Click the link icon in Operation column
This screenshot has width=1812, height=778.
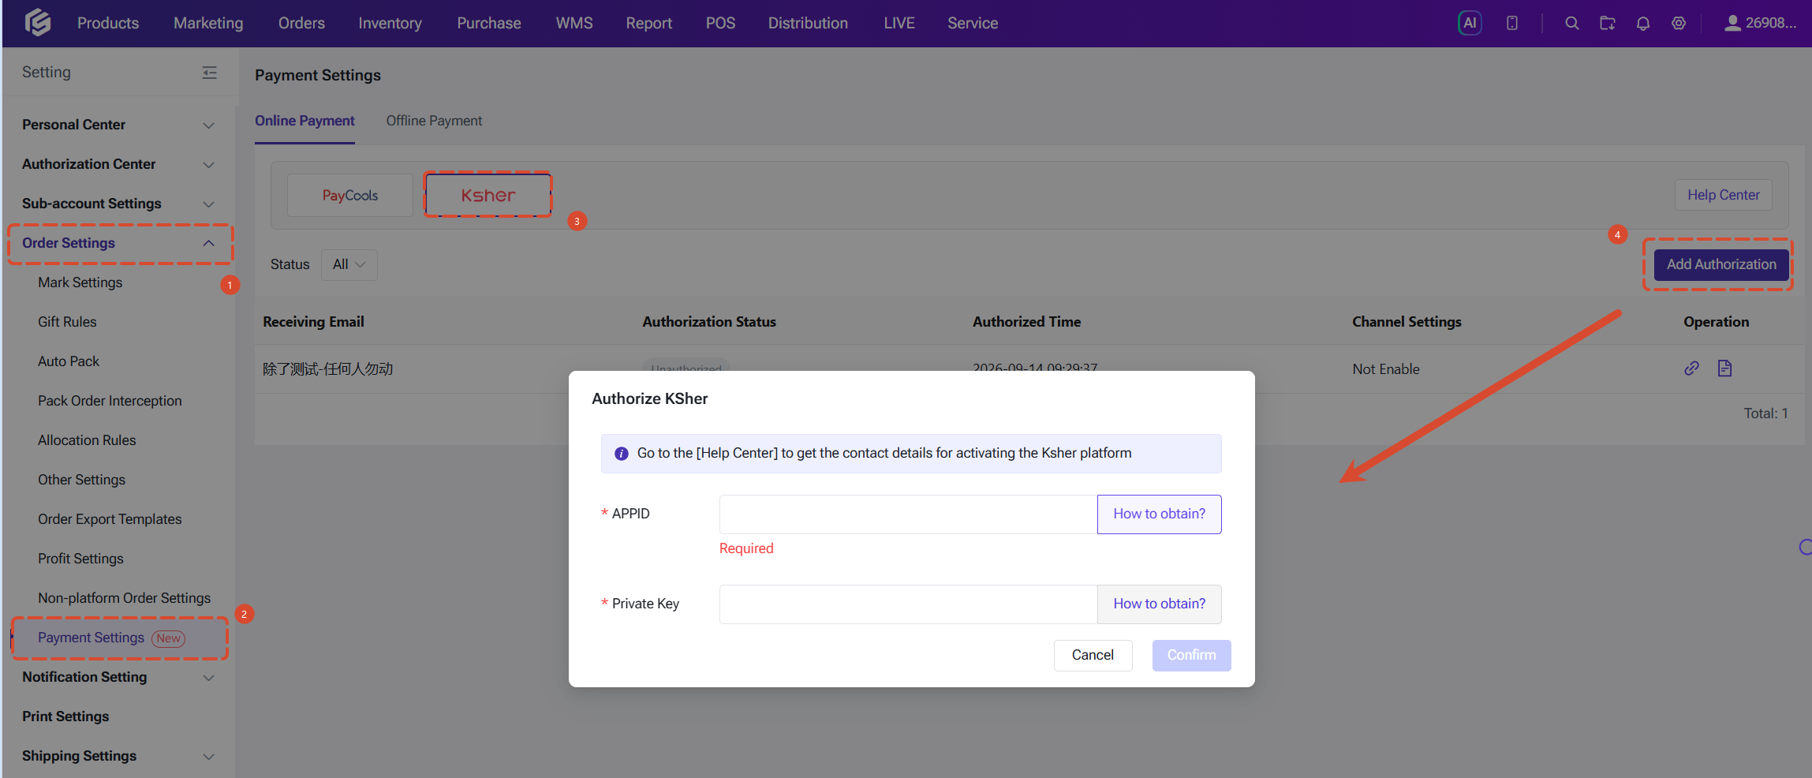(x=1691, y=368)
